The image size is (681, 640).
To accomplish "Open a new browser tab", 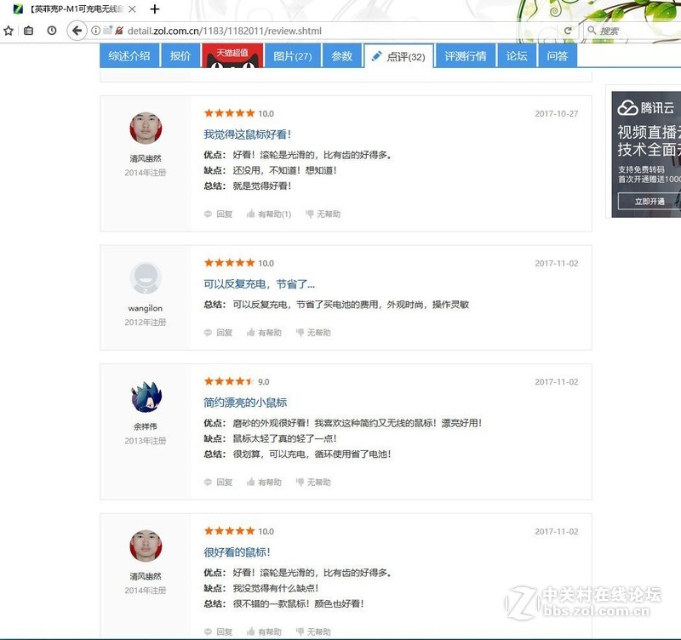I will (x=155, y=9).
